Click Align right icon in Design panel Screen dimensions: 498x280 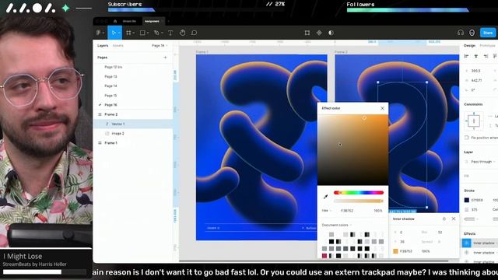[486, 56]
